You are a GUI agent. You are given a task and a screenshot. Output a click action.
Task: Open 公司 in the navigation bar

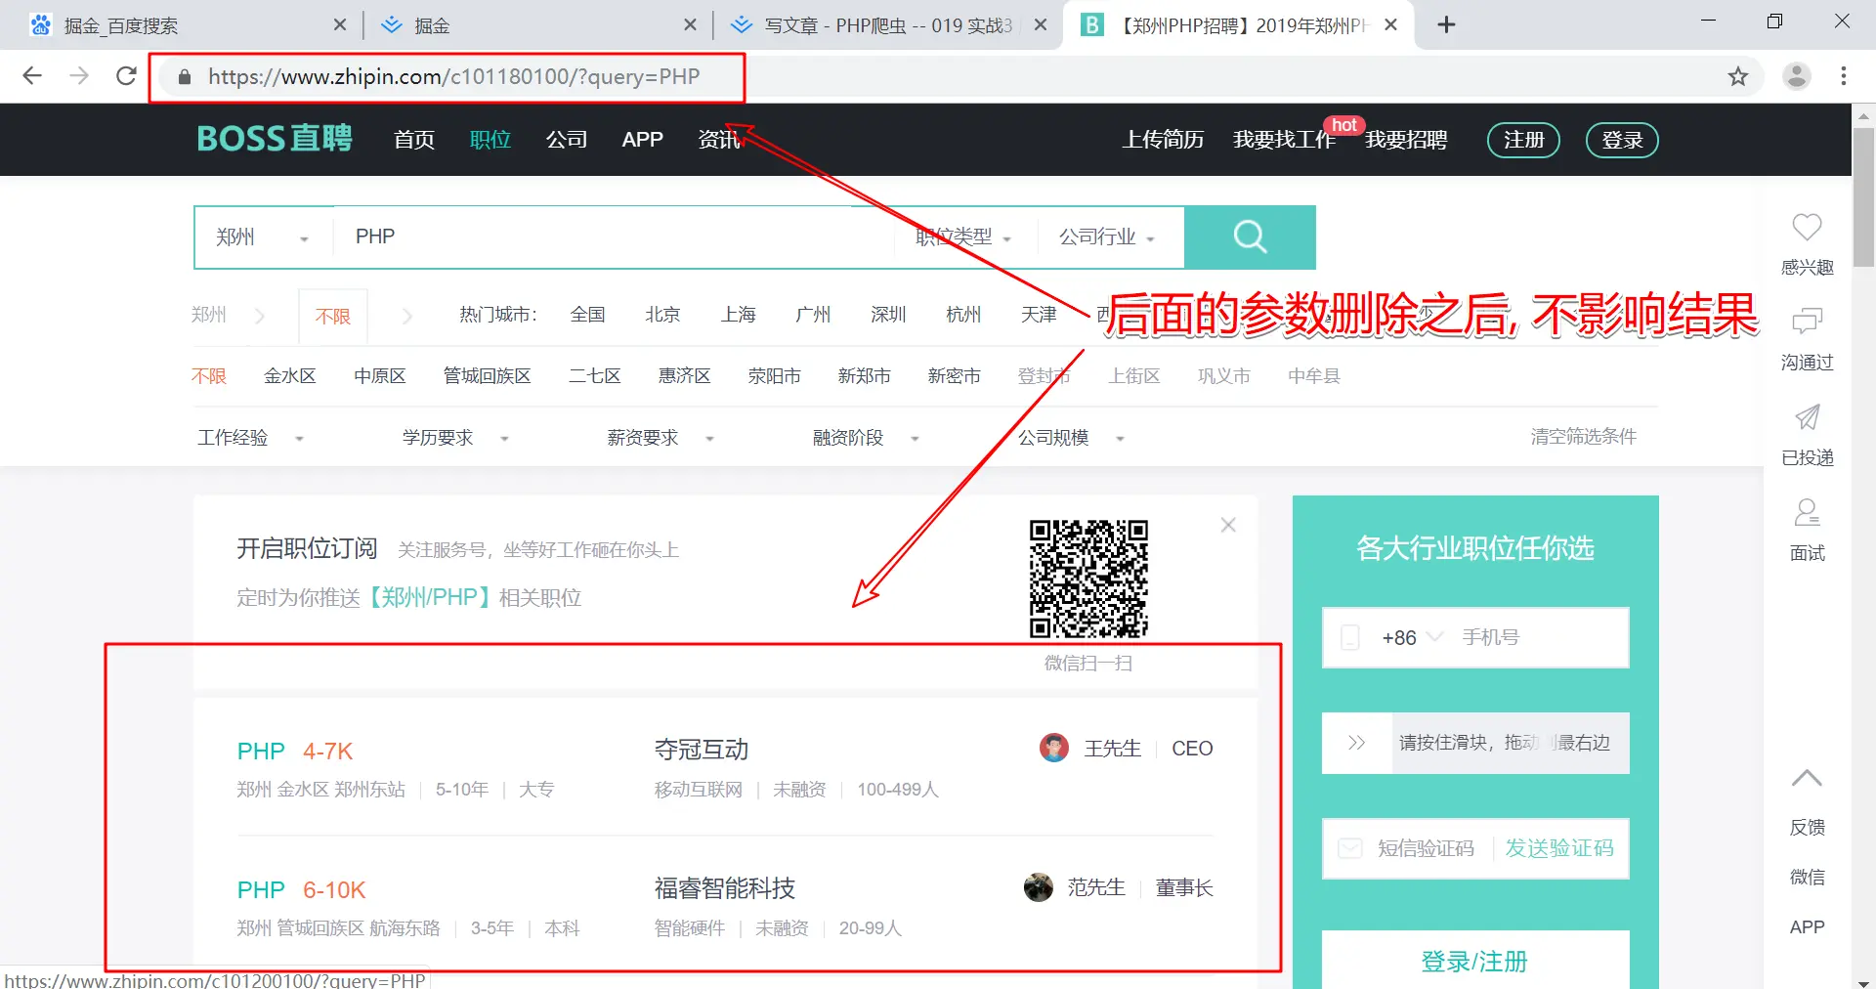point(567,140)
